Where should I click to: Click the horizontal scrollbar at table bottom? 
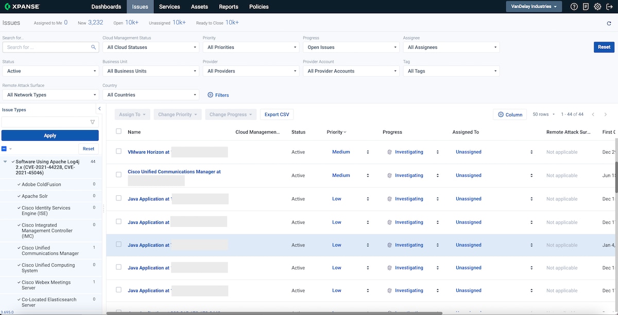[273, 313]
